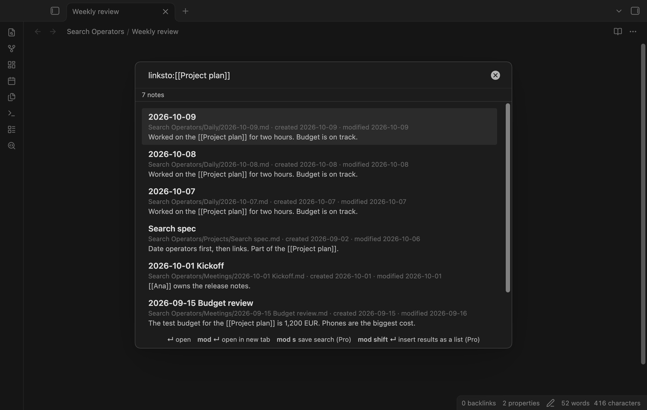
Task: Open the 2026-10-08 result
Action: tap(319, 163)
